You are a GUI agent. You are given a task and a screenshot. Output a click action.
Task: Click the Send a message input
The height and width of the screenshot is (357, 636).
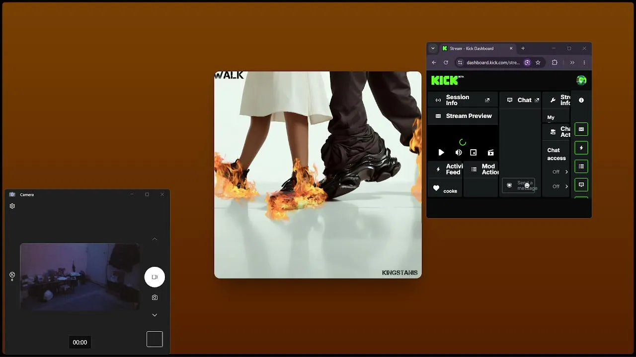(519, 185)
